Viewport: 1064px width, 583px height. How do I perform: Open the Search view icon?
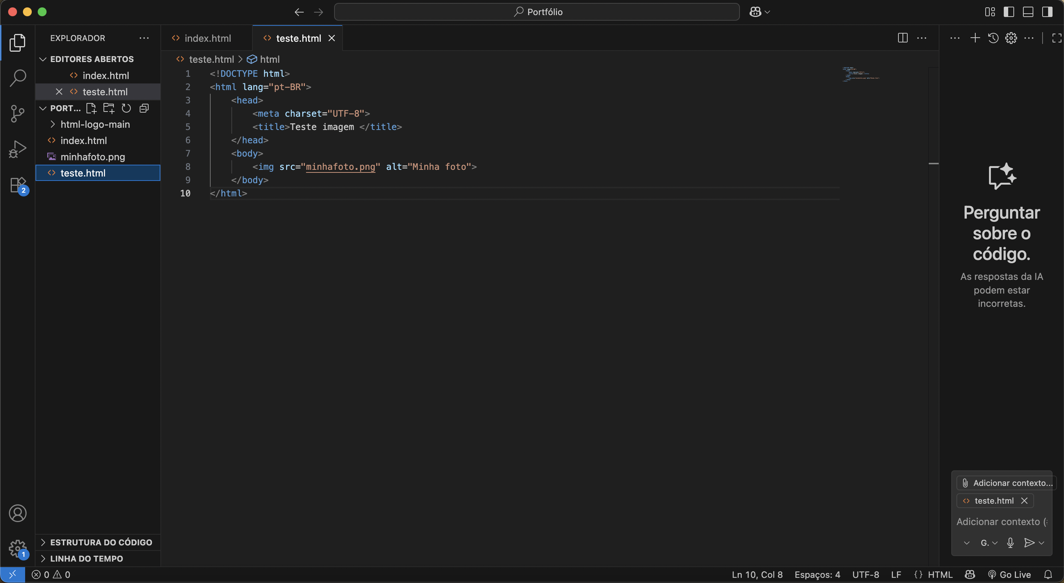coord(17,78)
